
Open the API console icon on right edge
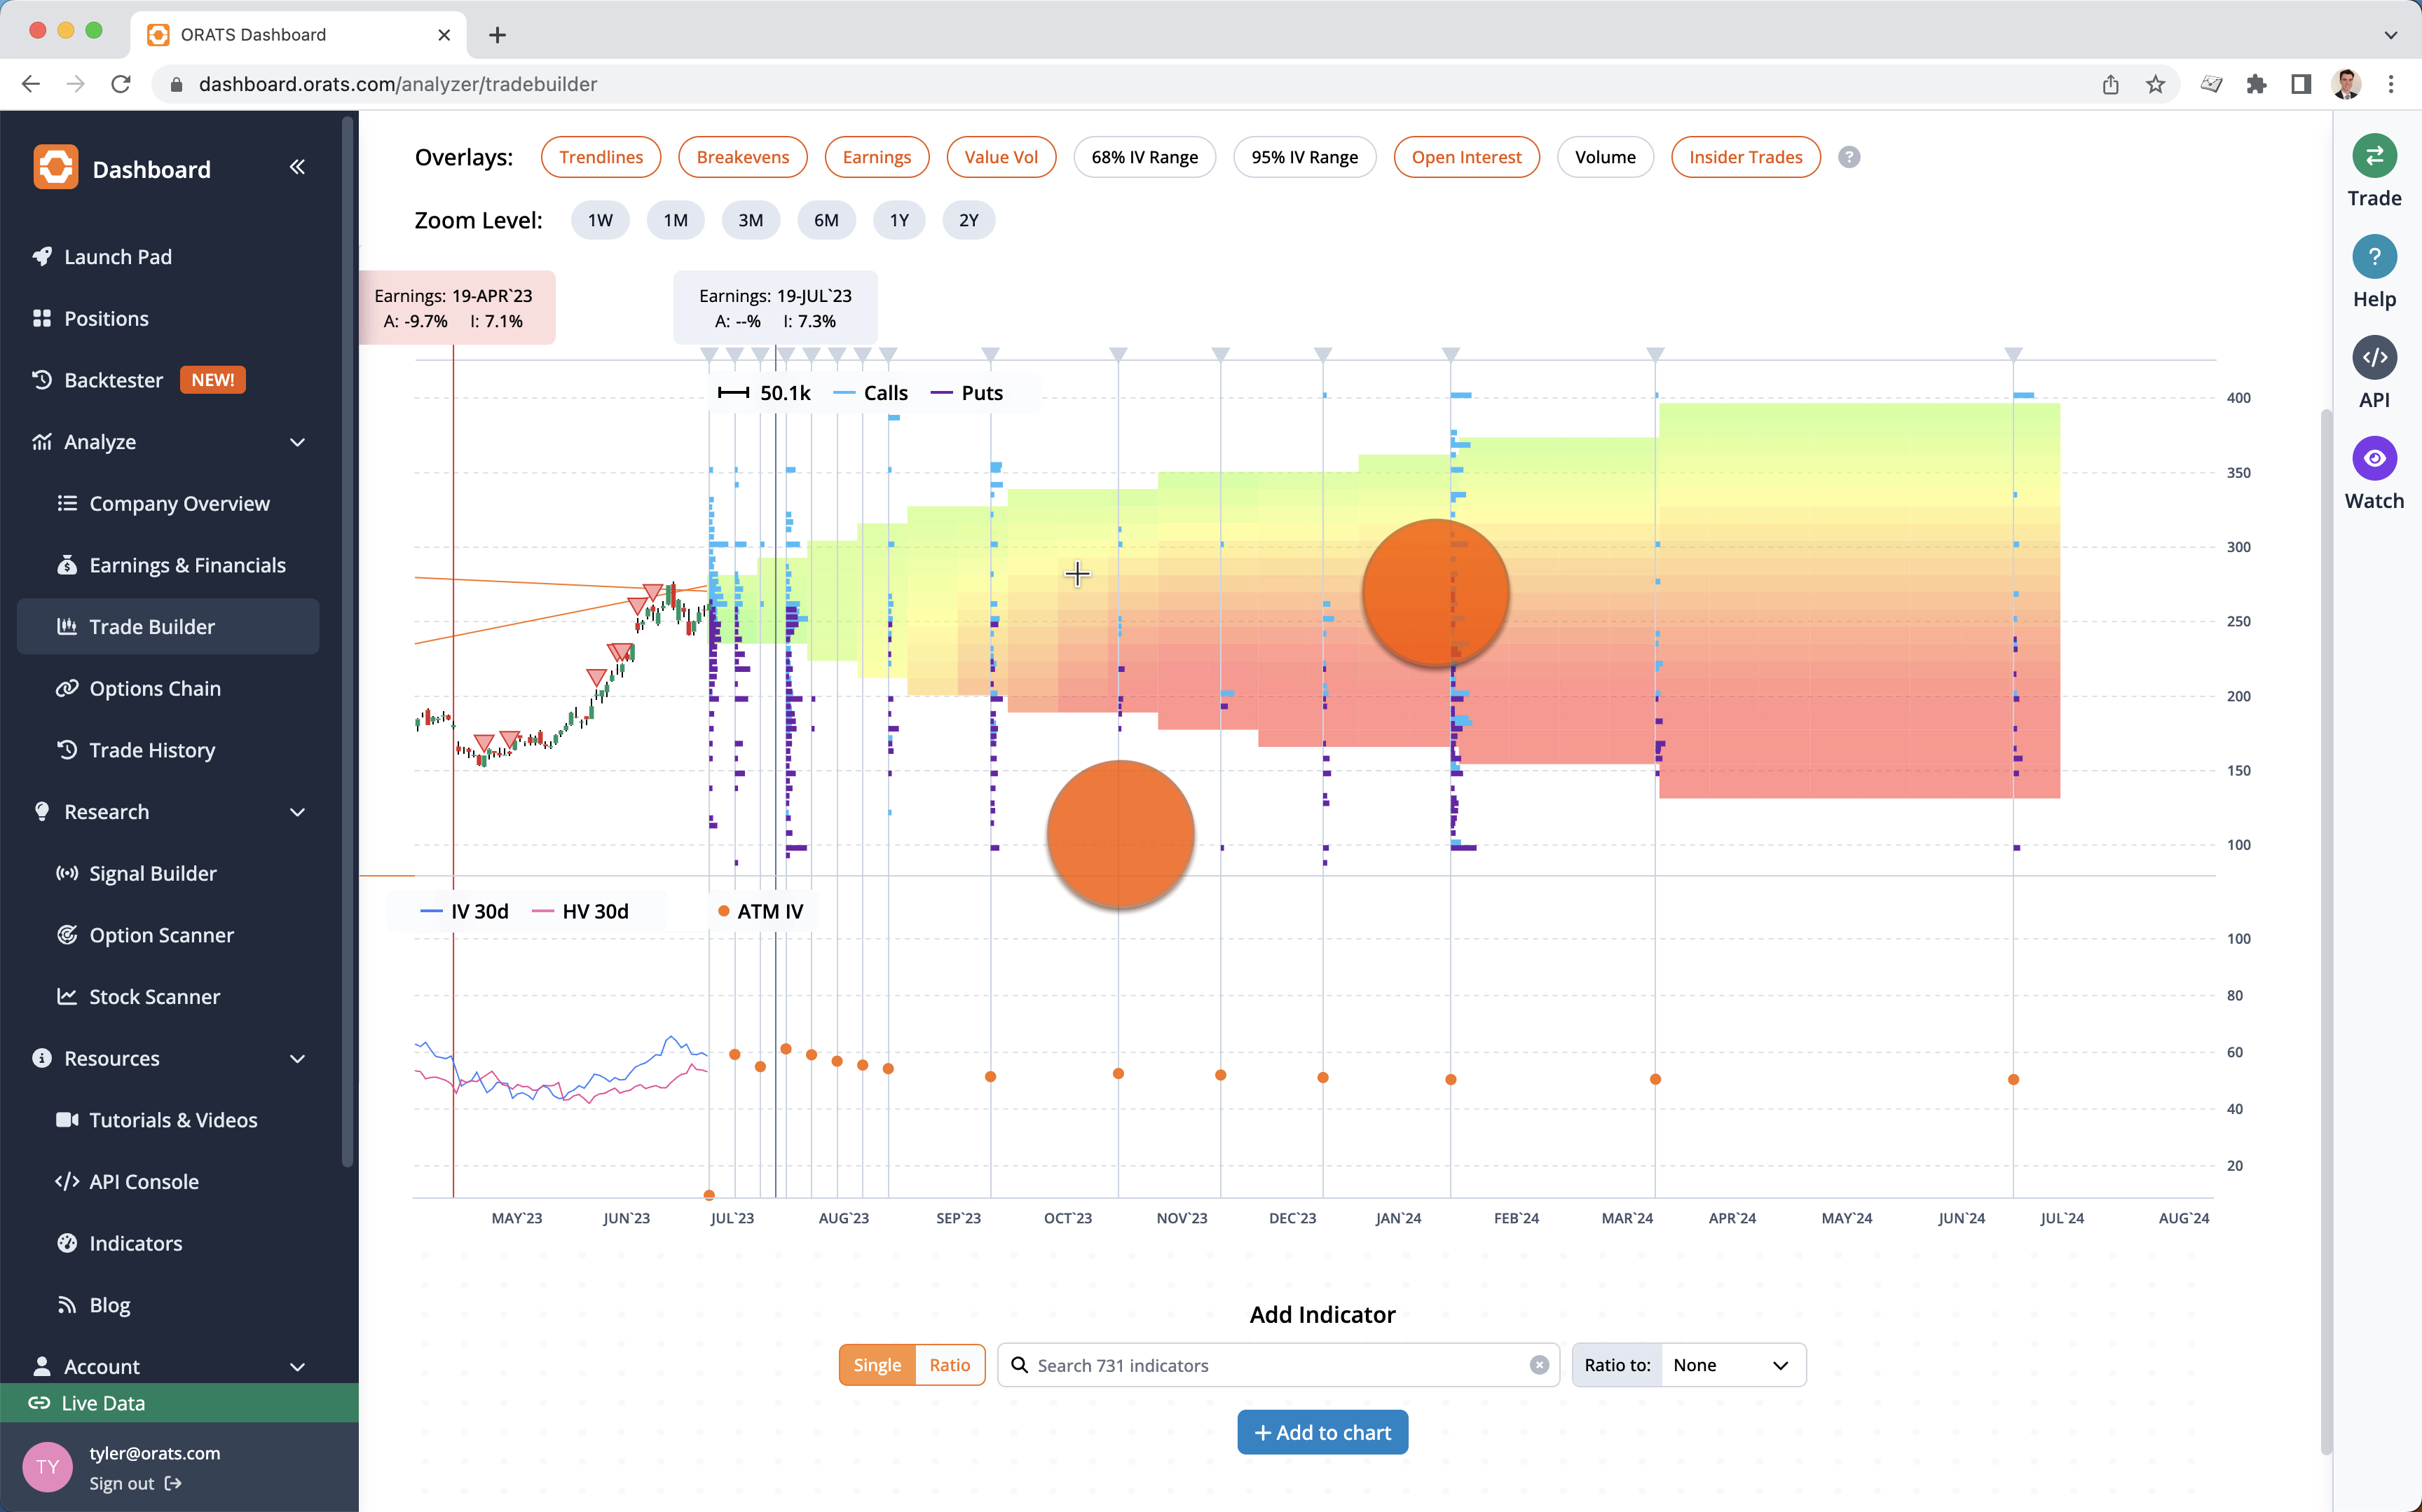(x=2375, y=357)
